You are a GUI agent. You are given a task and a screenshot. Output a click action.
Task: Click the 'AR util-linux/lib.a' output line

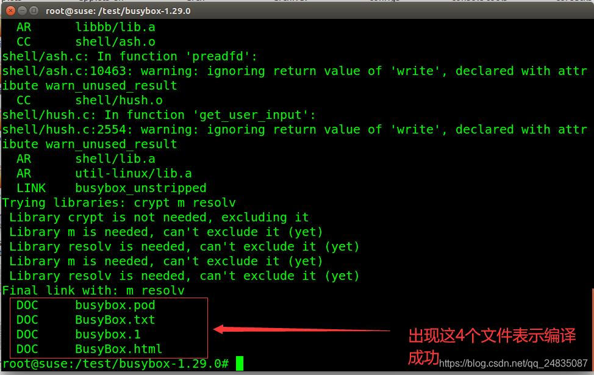pos(104,174)
